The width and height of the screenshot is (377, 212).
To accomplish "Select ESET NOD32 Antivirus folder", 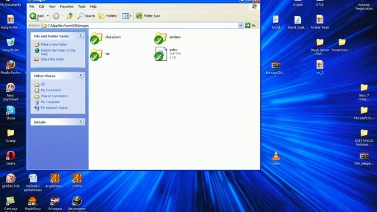I will tap(364, 137).
